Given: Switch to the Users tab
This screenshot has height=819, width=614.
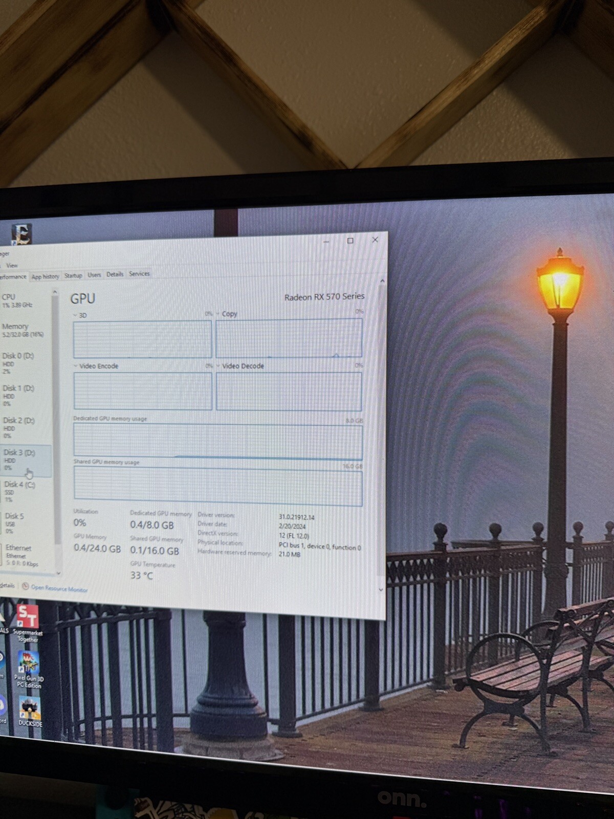Looking at the screenshot, I should (94, 275).
